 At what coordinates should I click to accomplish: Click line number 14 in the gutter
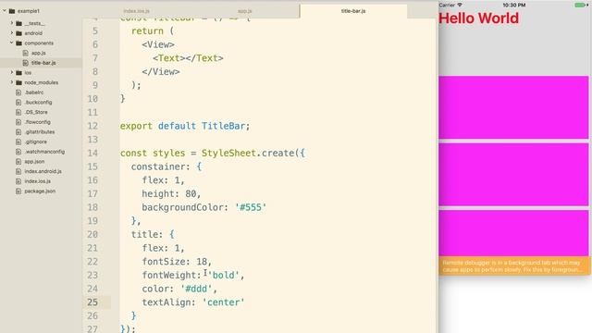(x=92, y=153)
